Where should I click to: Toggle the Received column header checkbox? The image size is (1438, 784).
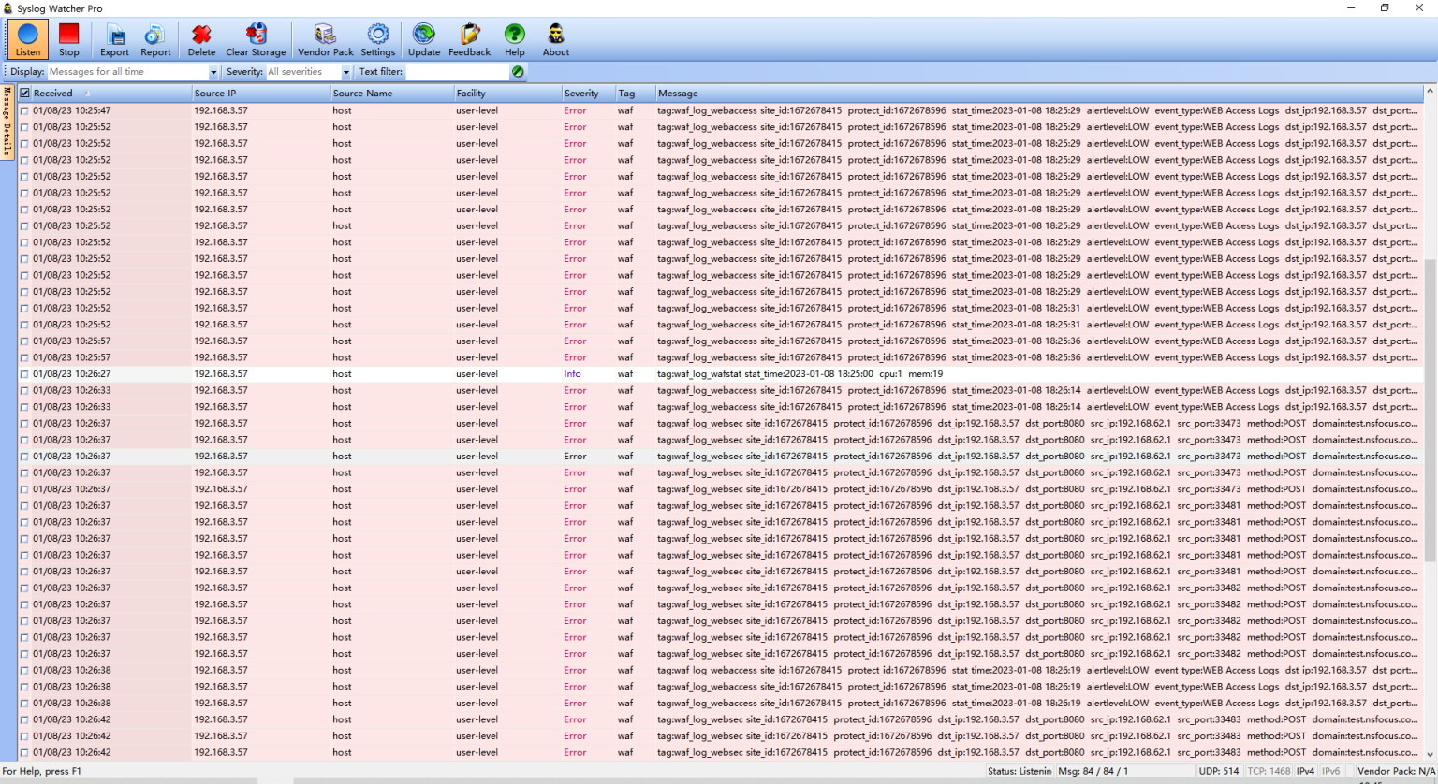click(x=23, y=93)
